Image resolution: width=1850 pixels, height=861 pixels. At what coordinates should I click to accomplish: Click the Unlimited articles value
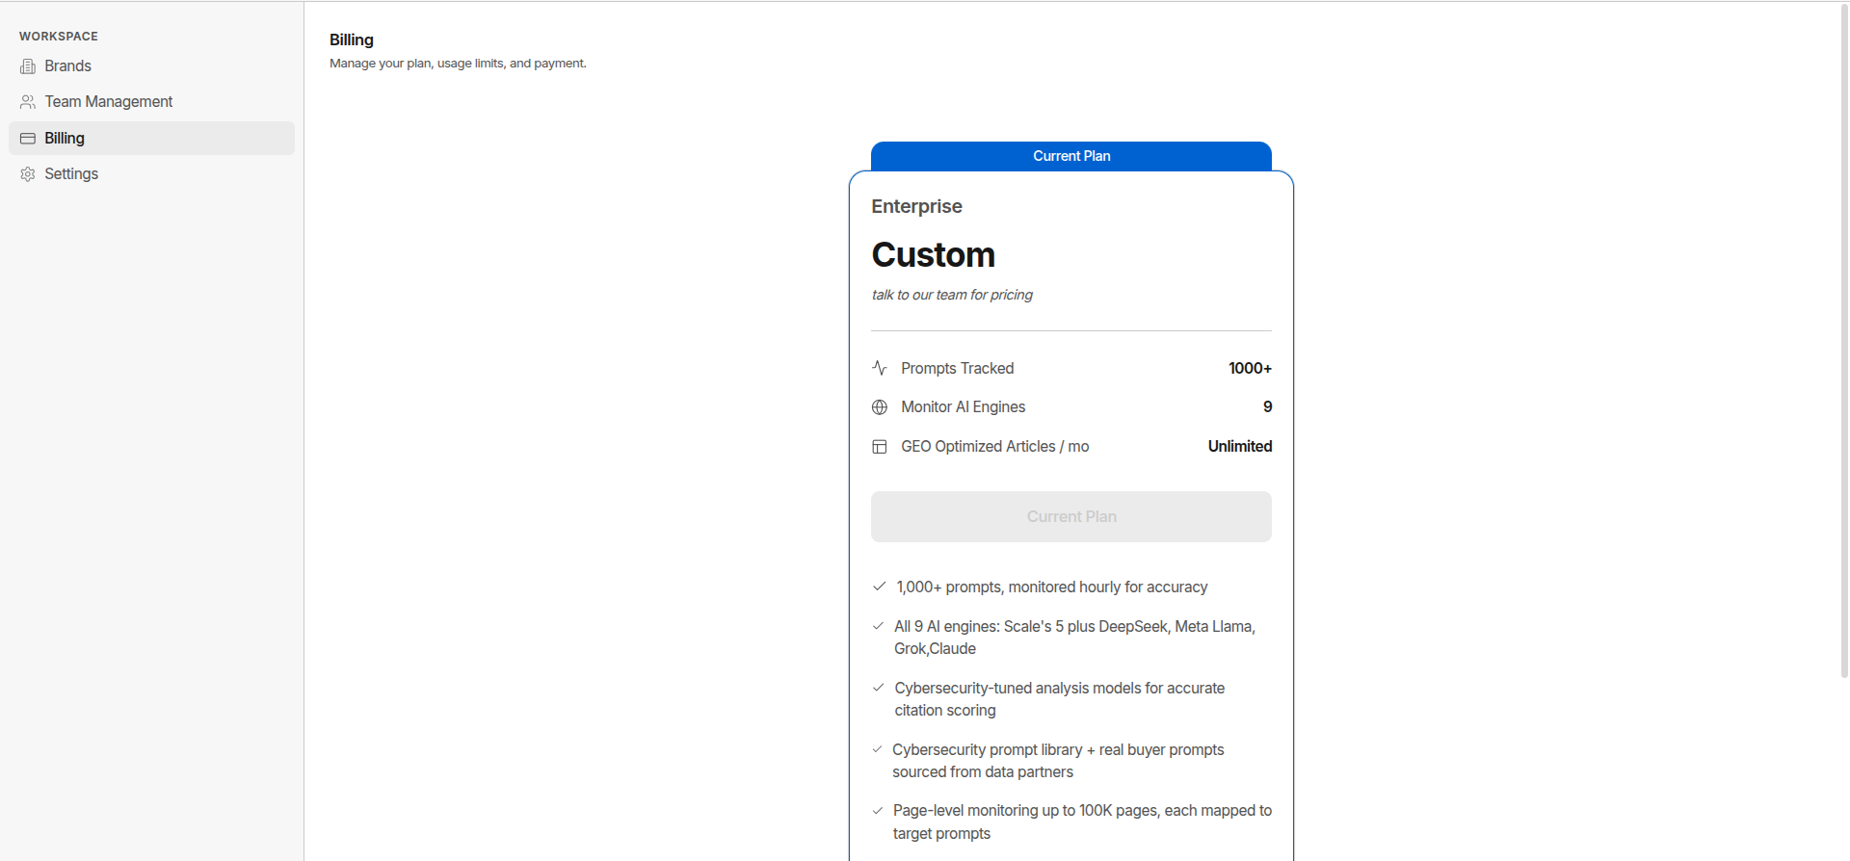click(x=1240, y=447)
